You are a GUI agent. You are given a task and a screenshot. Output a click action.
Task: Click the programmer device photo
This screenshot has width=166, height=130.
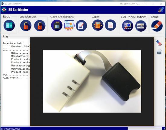click(x=92, y=81)
